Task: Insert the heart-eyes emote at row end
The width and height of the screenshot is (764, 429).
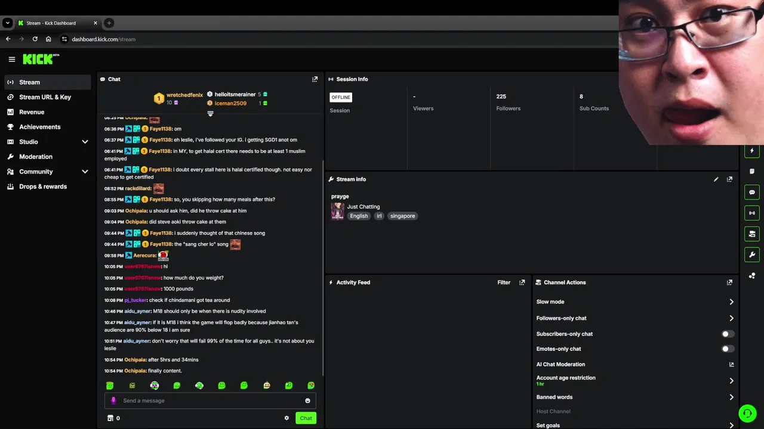Action: [311, 386]
